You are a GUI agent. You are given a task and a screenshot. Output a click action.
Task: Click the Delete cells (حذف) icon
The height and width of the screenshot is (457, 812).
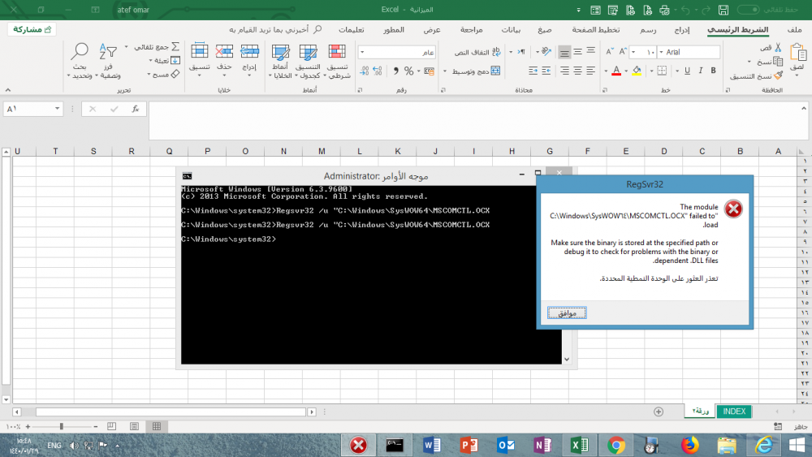tap(224, 51)
